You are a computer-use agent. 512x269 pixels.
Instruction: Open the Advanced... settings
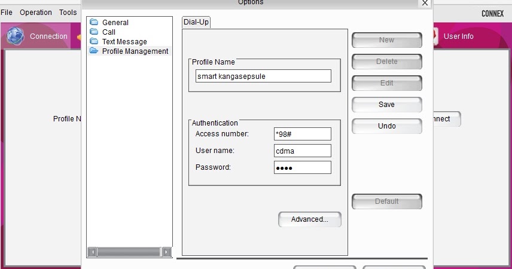(310, 219)
